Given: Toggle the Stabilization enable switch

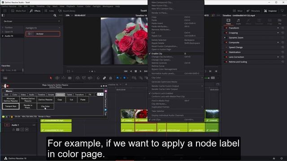Looking at the screenshot, I should pyautogui.click(x=226, y=52).
